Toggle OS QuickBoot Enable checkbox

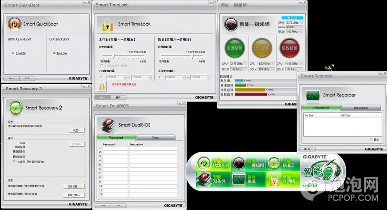click(55, 53)
